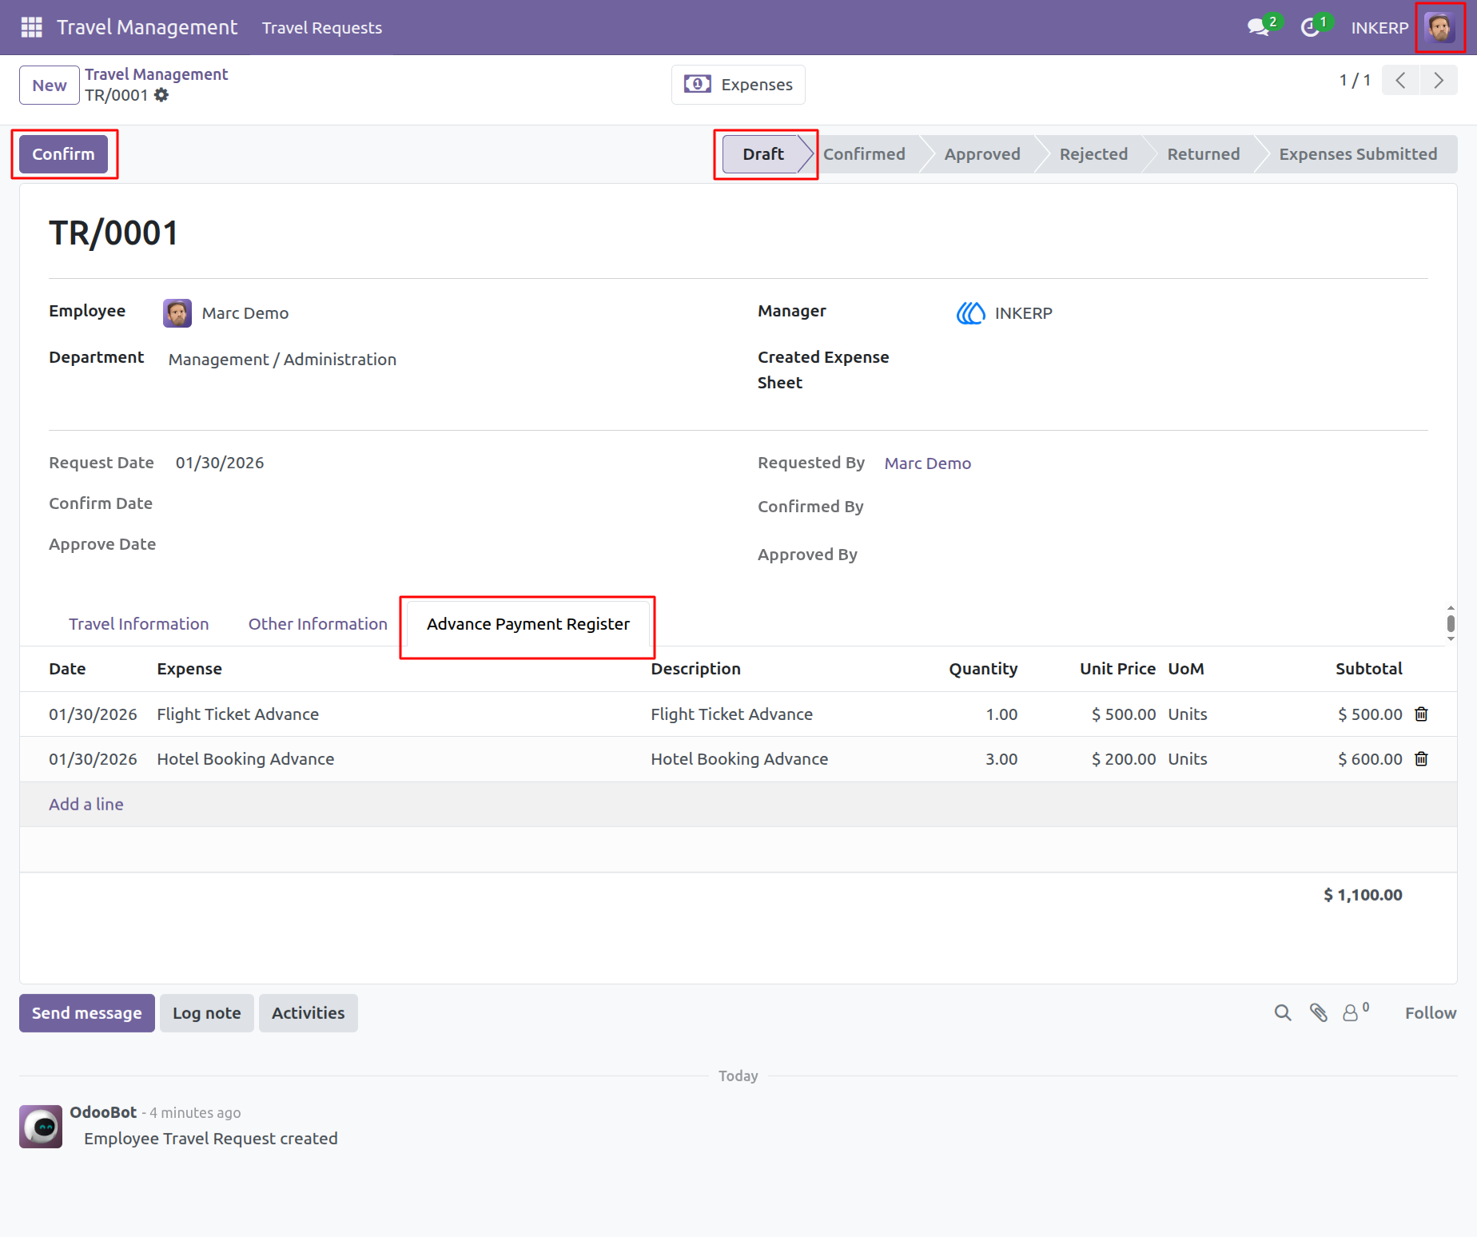Create a New travel request
Image resolution: width=1477 pixels, height=1237 pixels.
click(x=50, y=86)
